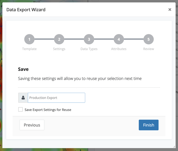Open the Data Types step label
This screenshot has width=178, height=151.
tap(89, 49)
